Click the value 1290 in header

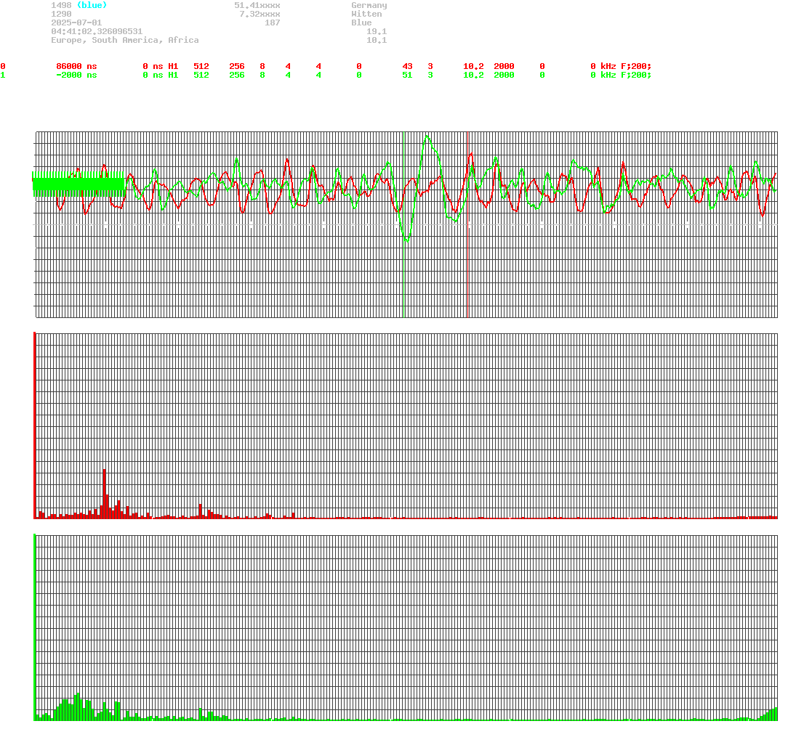pos(61,14)
